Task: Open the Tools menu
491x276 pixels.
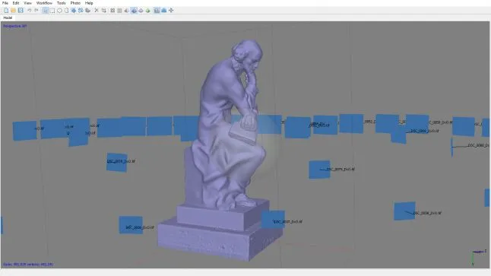Action: coord(62,3)
